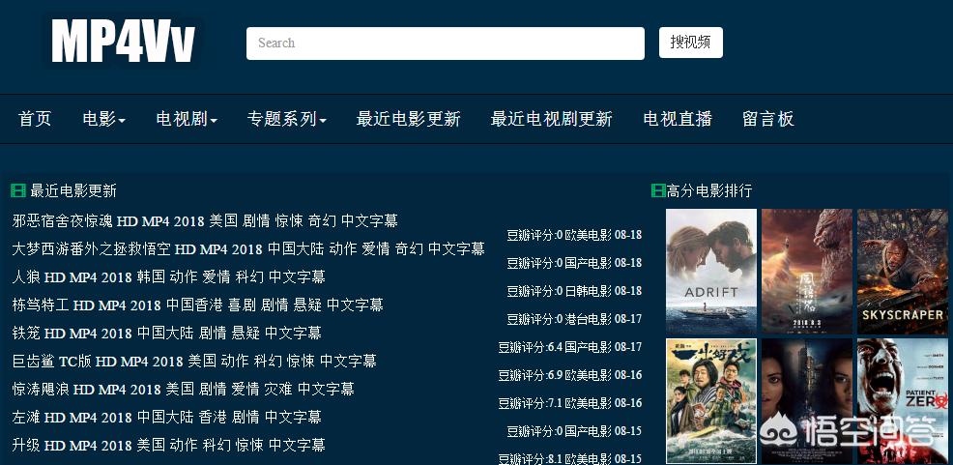Viewport: 953px width, 465px height.
Task: Click the film icon beside 最近电影更新 heading
Action: (18, 190)
